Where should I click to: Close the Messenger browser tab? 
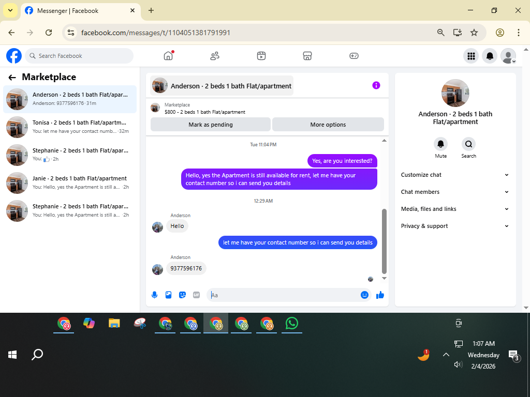(x=132, y=10)
